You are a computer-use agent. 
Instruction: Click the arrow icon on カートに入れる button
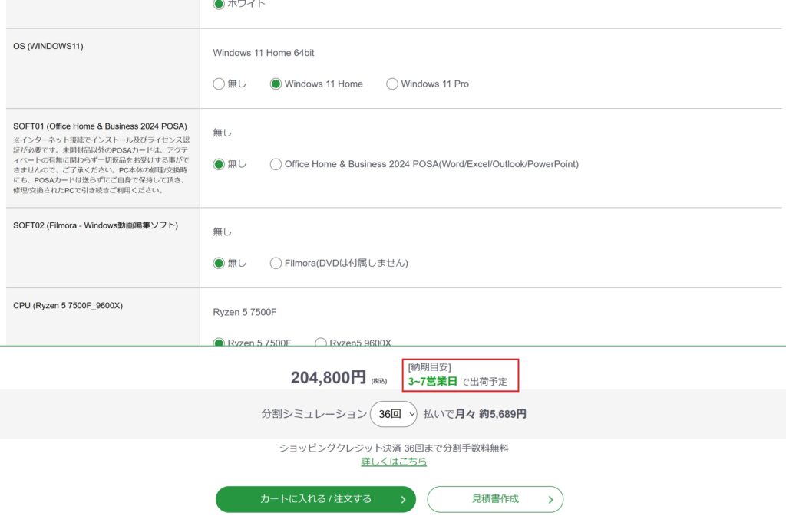tap(403, 499)
